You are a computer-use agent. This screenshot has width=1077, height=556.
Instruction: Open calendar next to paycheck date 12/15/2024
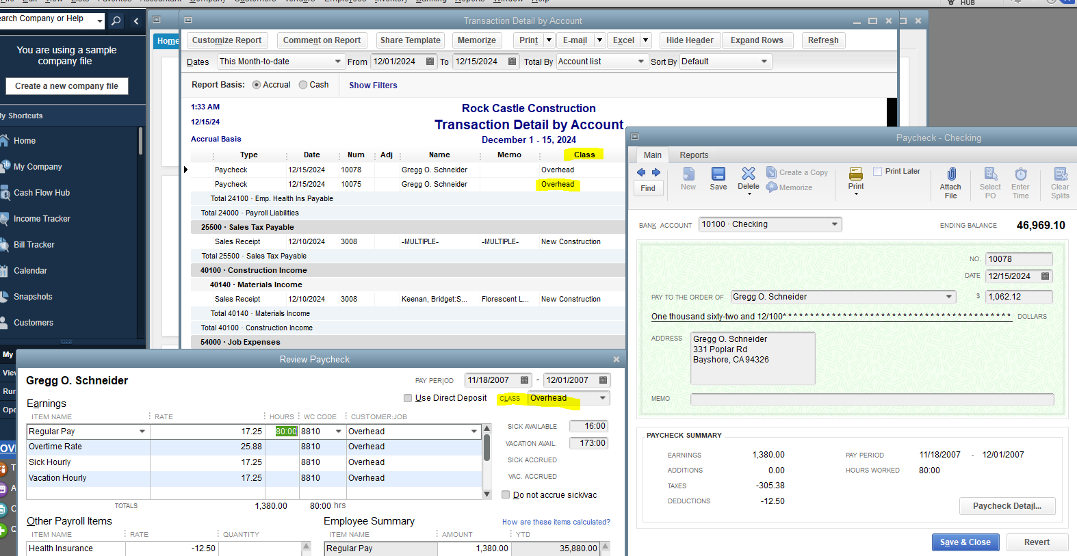1045,276
